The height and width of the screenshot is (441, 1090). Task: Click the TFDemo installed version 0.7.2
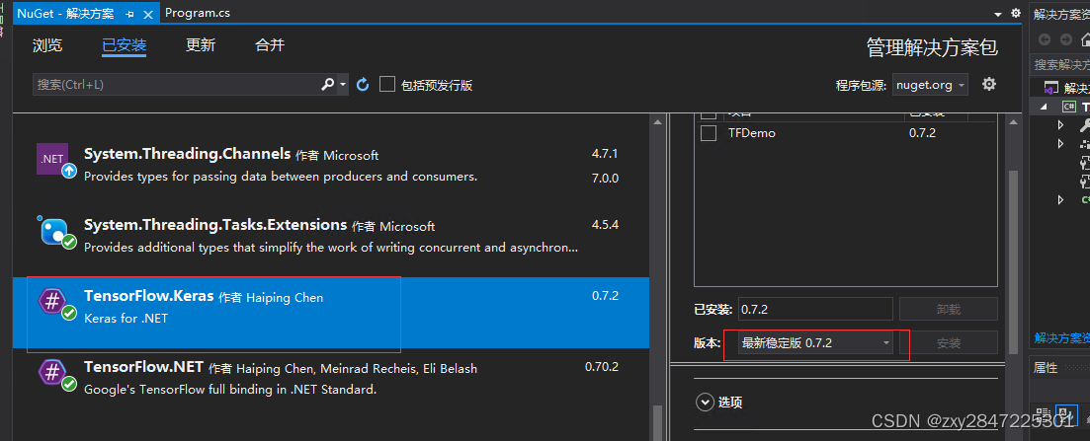922,132
